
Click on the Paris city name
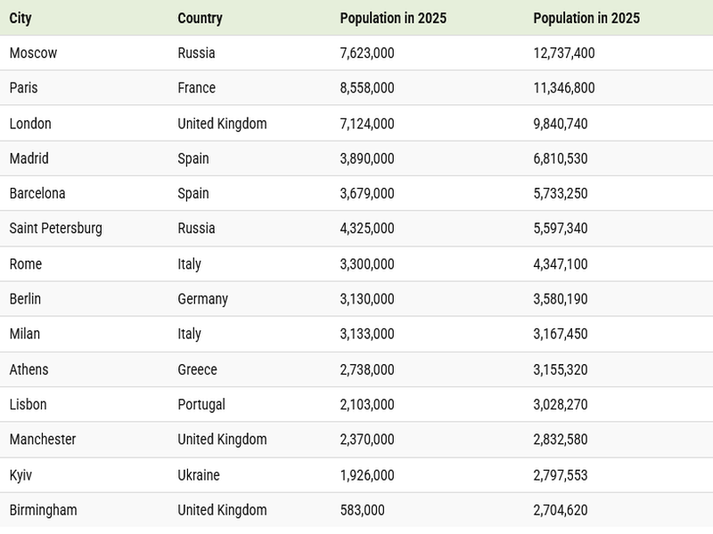point(25,88)
